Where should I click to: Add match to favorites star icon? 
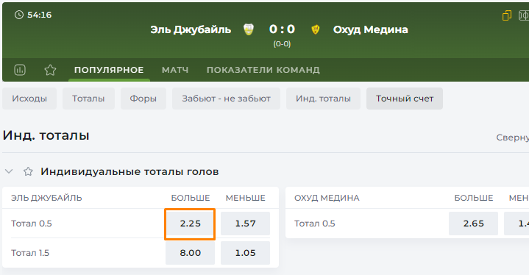tap(50, 70)
